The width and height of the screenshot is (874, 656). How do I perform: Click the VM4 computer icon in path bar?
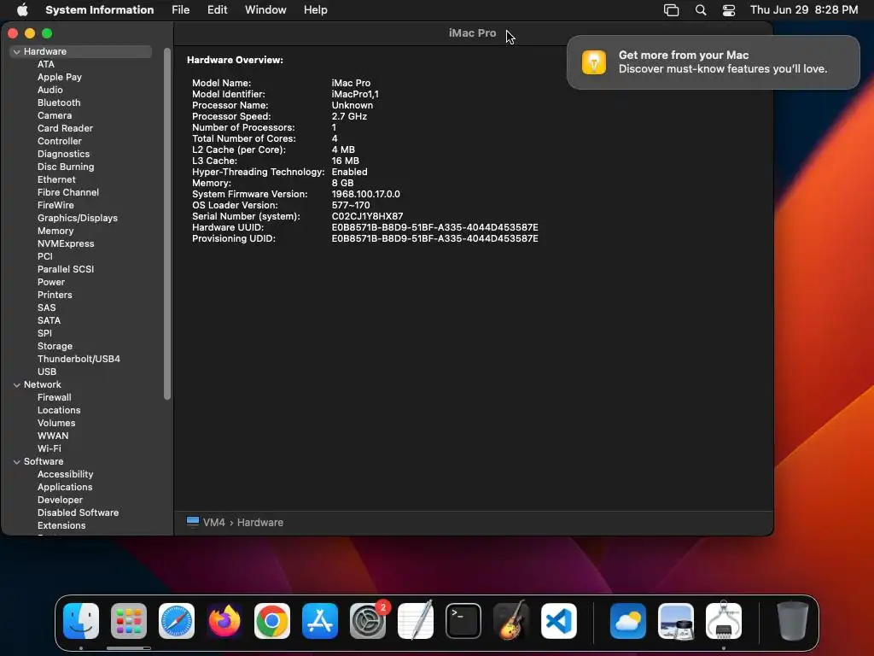coord(193,522)
